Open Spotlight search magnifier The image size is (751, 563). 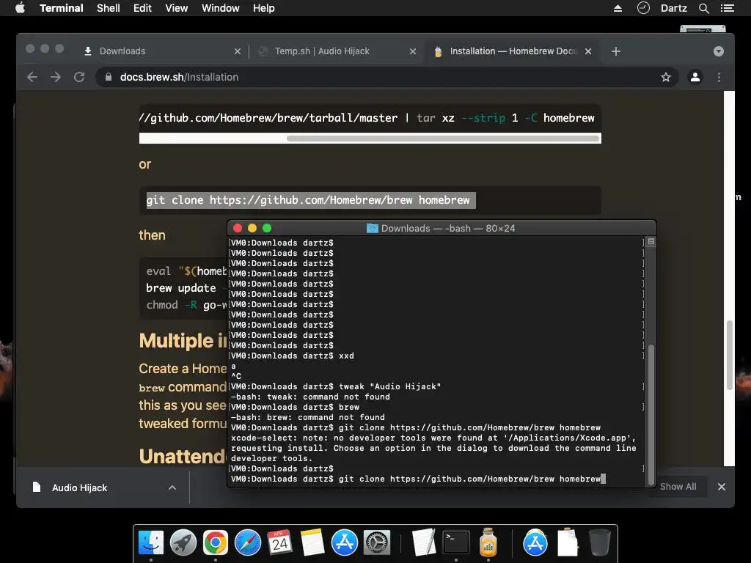point(703,8)
